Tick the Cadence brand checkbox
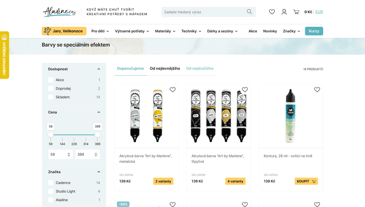This screenshot has height=207, width=365. (51, 182)
